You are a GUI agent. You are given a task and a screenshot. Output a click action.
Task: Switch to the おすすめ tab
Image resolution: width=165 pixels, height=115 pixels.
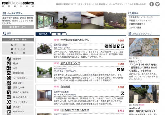point(43,34)
